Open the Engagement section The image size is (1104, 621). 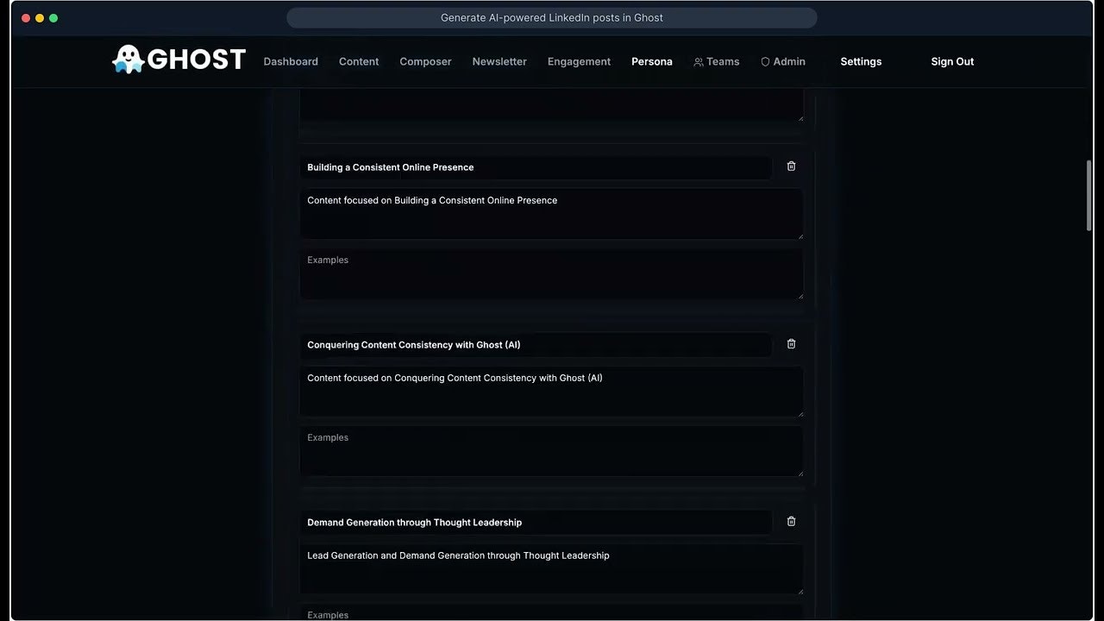579,61
